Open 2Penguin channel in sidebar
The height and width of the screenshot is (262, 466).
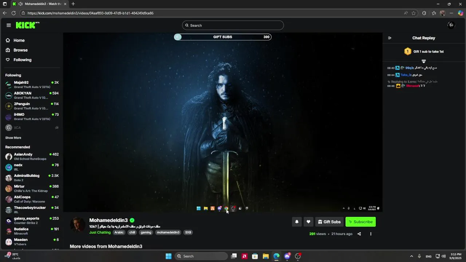click(32, 106)
